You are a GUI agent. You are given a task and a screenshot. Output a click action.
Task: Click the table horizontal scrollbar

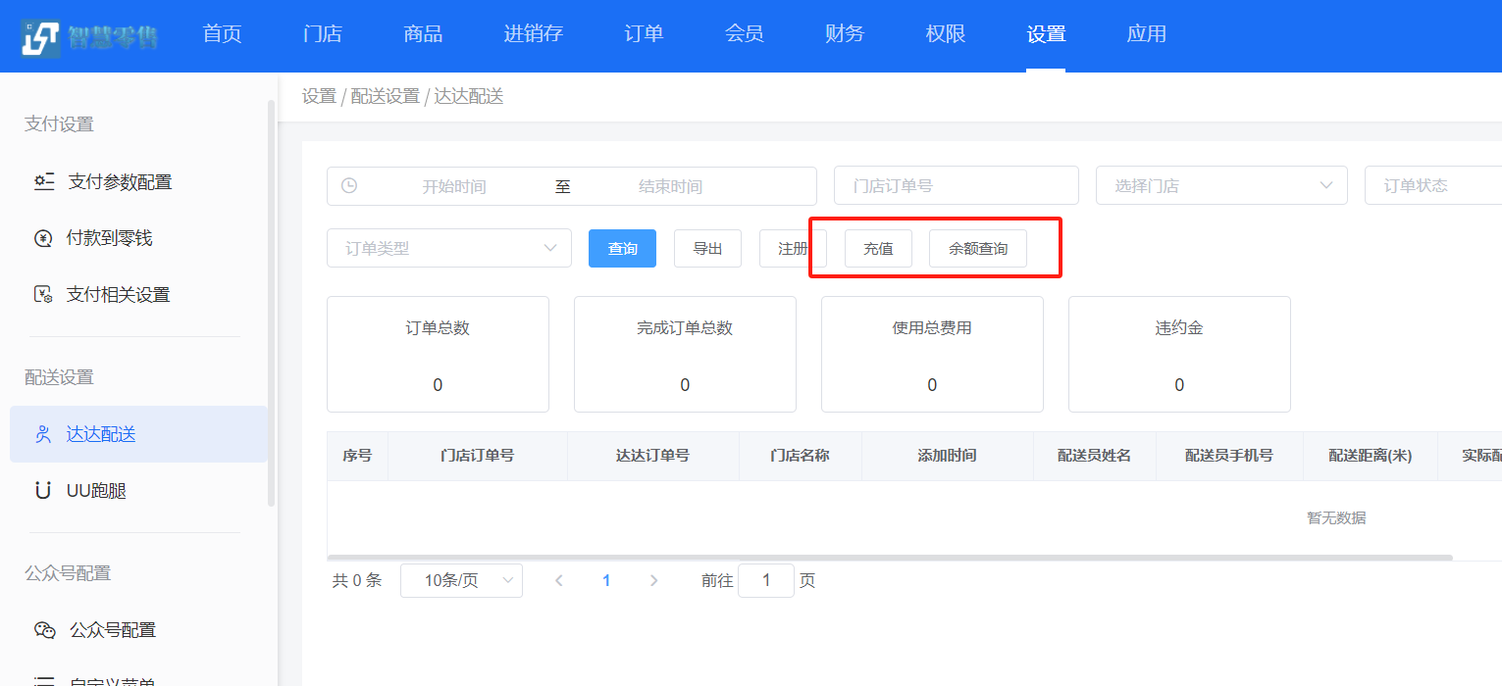[x=890, y=558]
